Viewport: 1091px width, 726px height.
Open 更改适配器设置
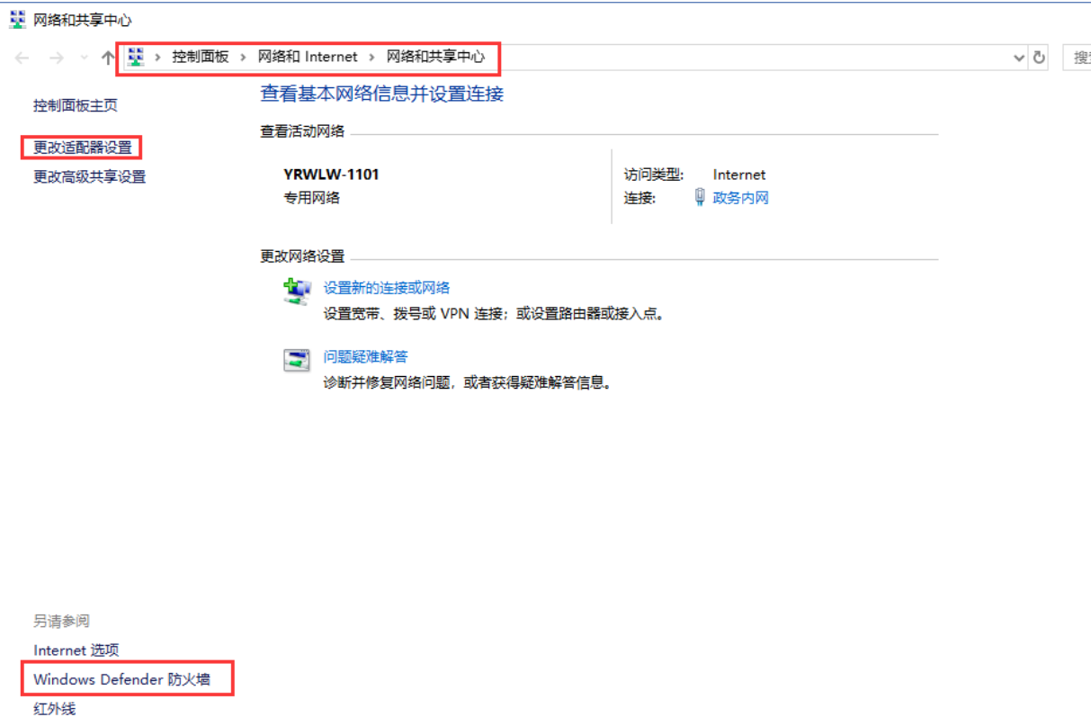pos(83,148)
